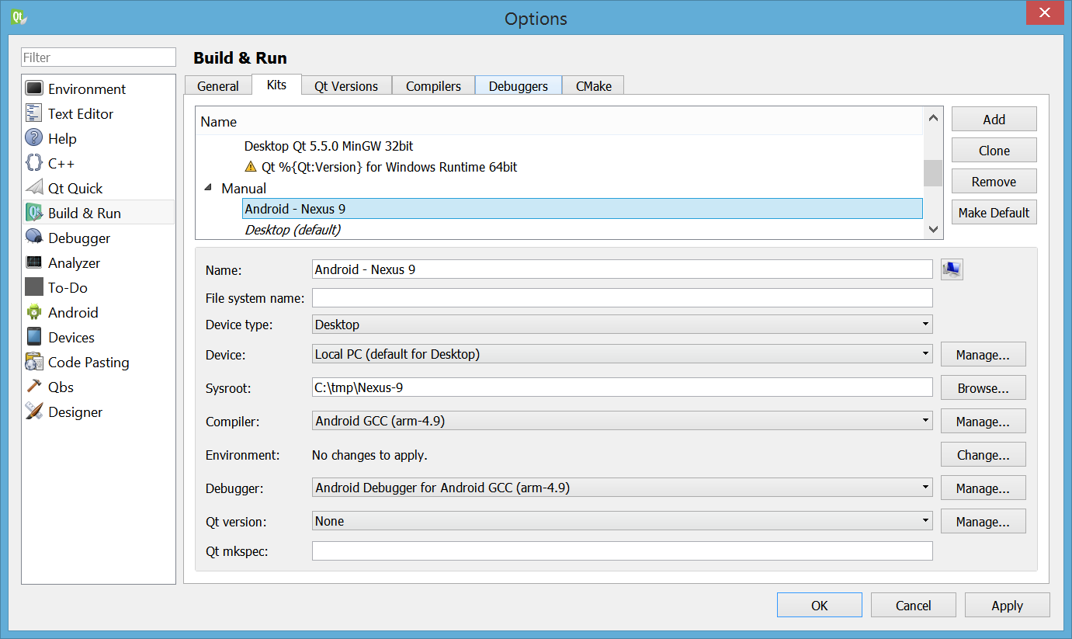Open the To-Do category icon
The width and height of the screenshot is (1072, 639).
click(x=34, y=287)
